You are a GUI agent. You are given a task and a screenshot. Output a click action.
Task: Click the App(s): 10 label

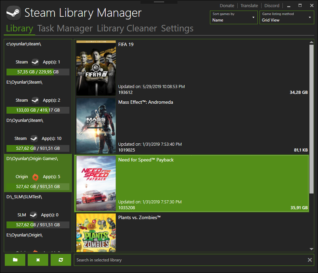click(x=52, y=139)
